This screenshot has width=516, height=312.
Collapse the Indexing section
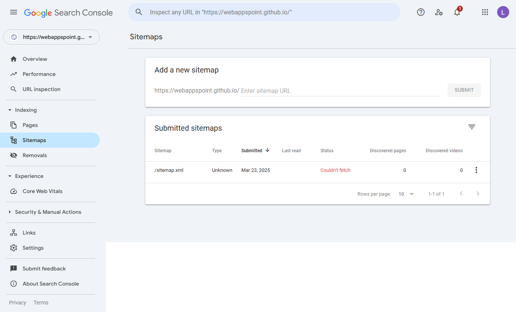point(10,110)
